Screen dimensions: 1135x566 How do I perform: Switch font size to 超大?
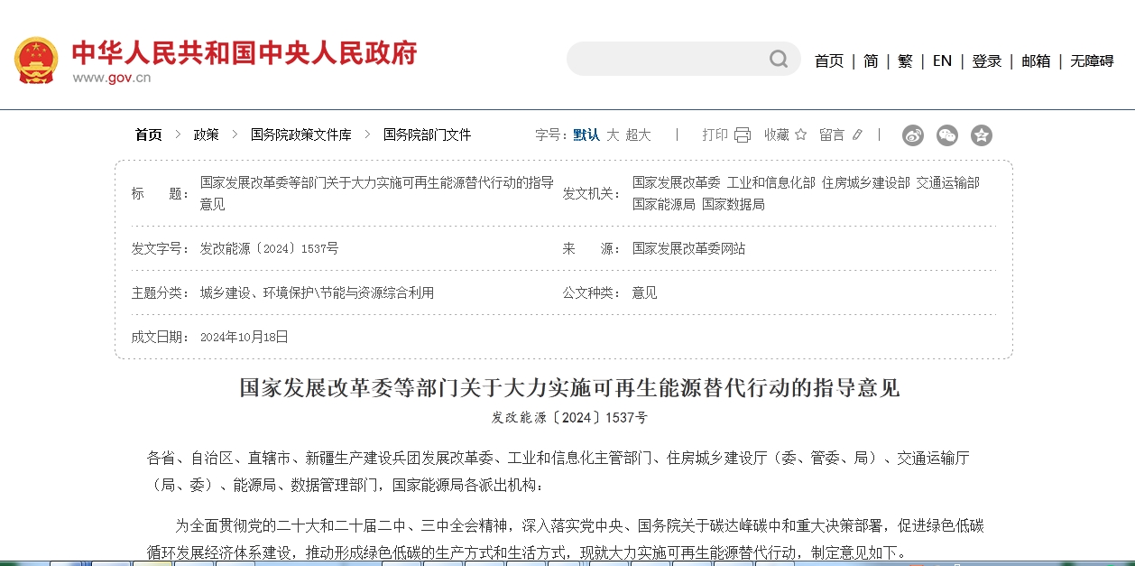pos(637,134)
